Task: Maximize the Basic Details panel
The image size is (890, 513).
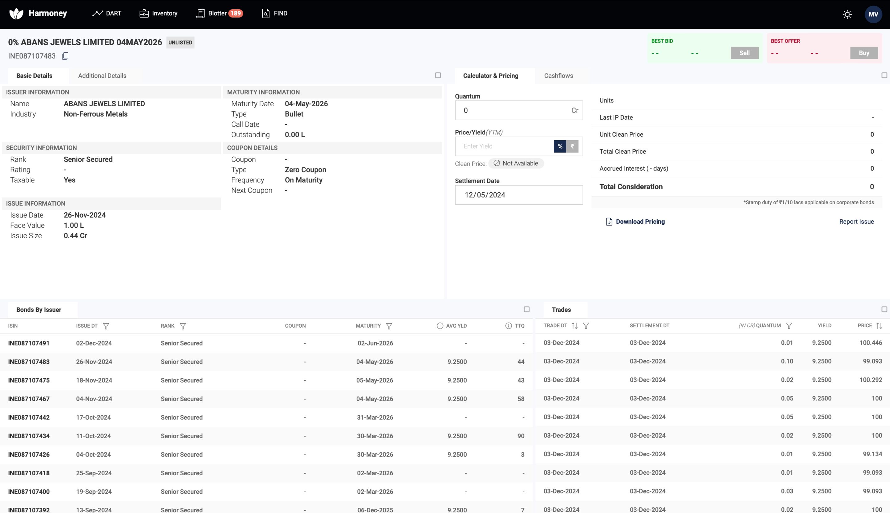Action: pos(438,75)
